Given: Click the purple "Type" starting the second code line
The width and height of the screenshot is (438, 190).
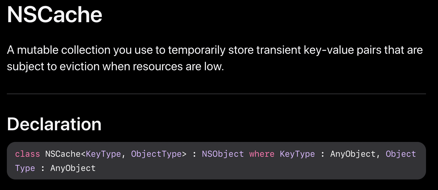Looking at the screenshot, I should (25, 168).
